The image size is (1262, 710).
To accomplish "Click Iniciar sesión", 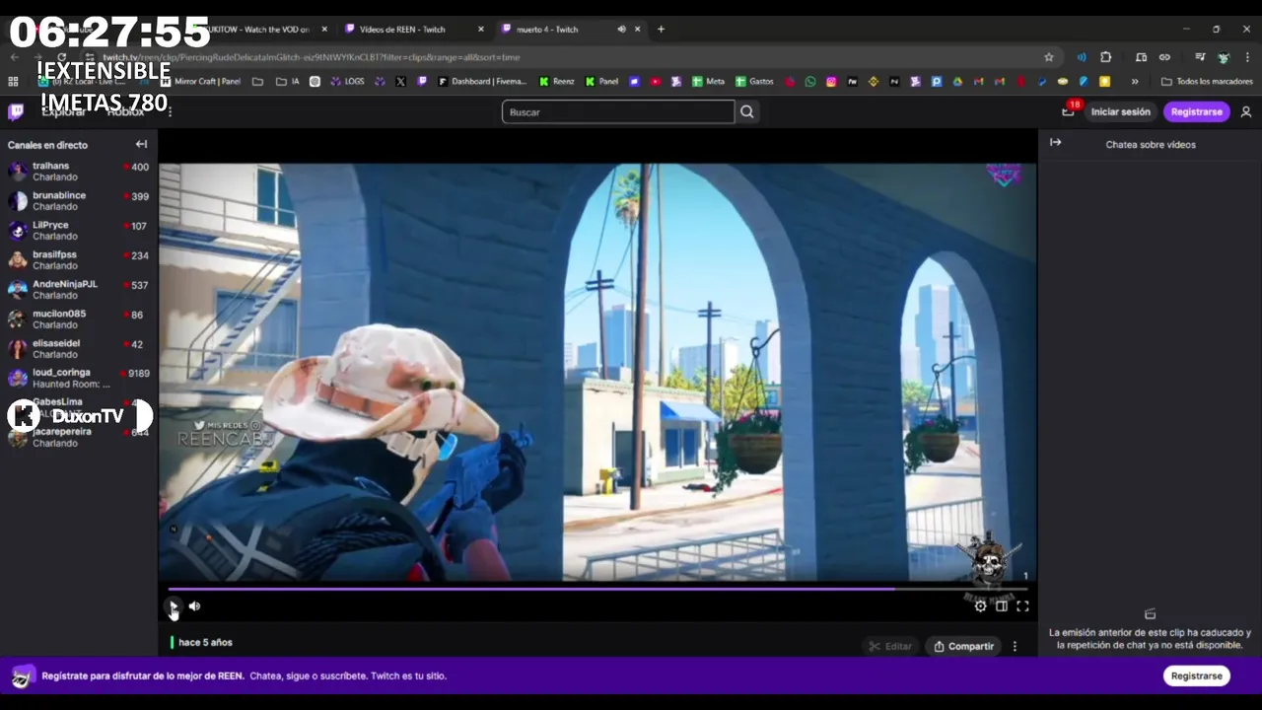I will click(1120, 112).
